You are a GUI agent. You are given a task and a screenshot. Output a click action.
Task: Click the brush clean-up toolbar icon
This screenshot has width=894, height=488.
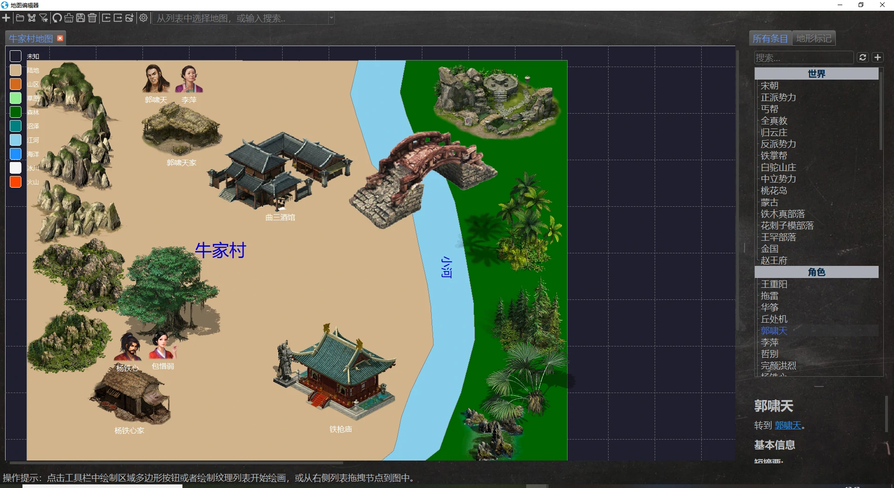pyautogui.click(x=69, y=18)
